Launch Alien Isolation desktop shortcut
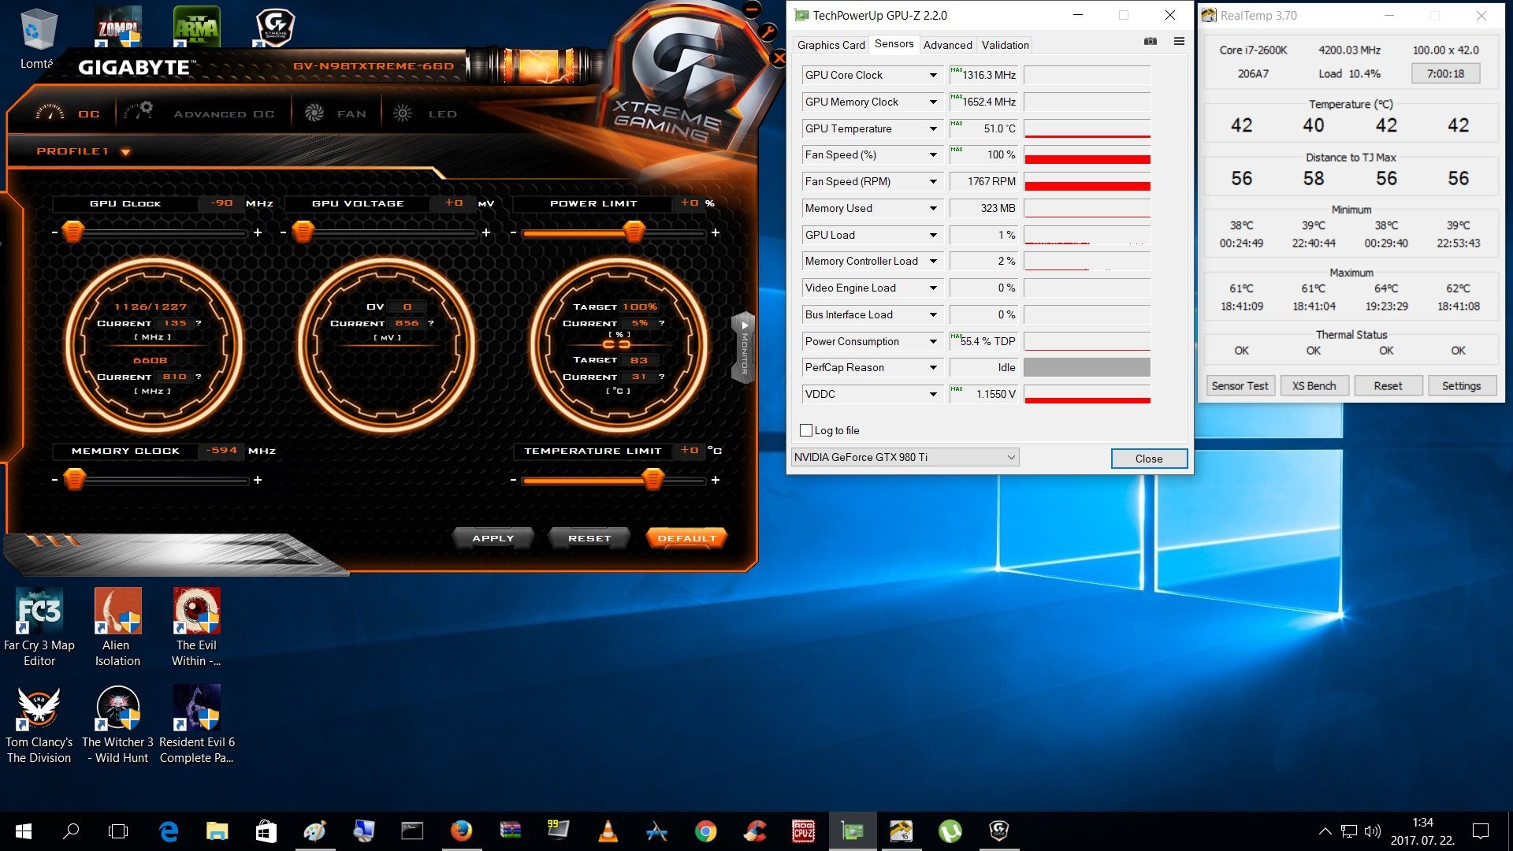Viewport: 1513px width, 851px height. 117,628
